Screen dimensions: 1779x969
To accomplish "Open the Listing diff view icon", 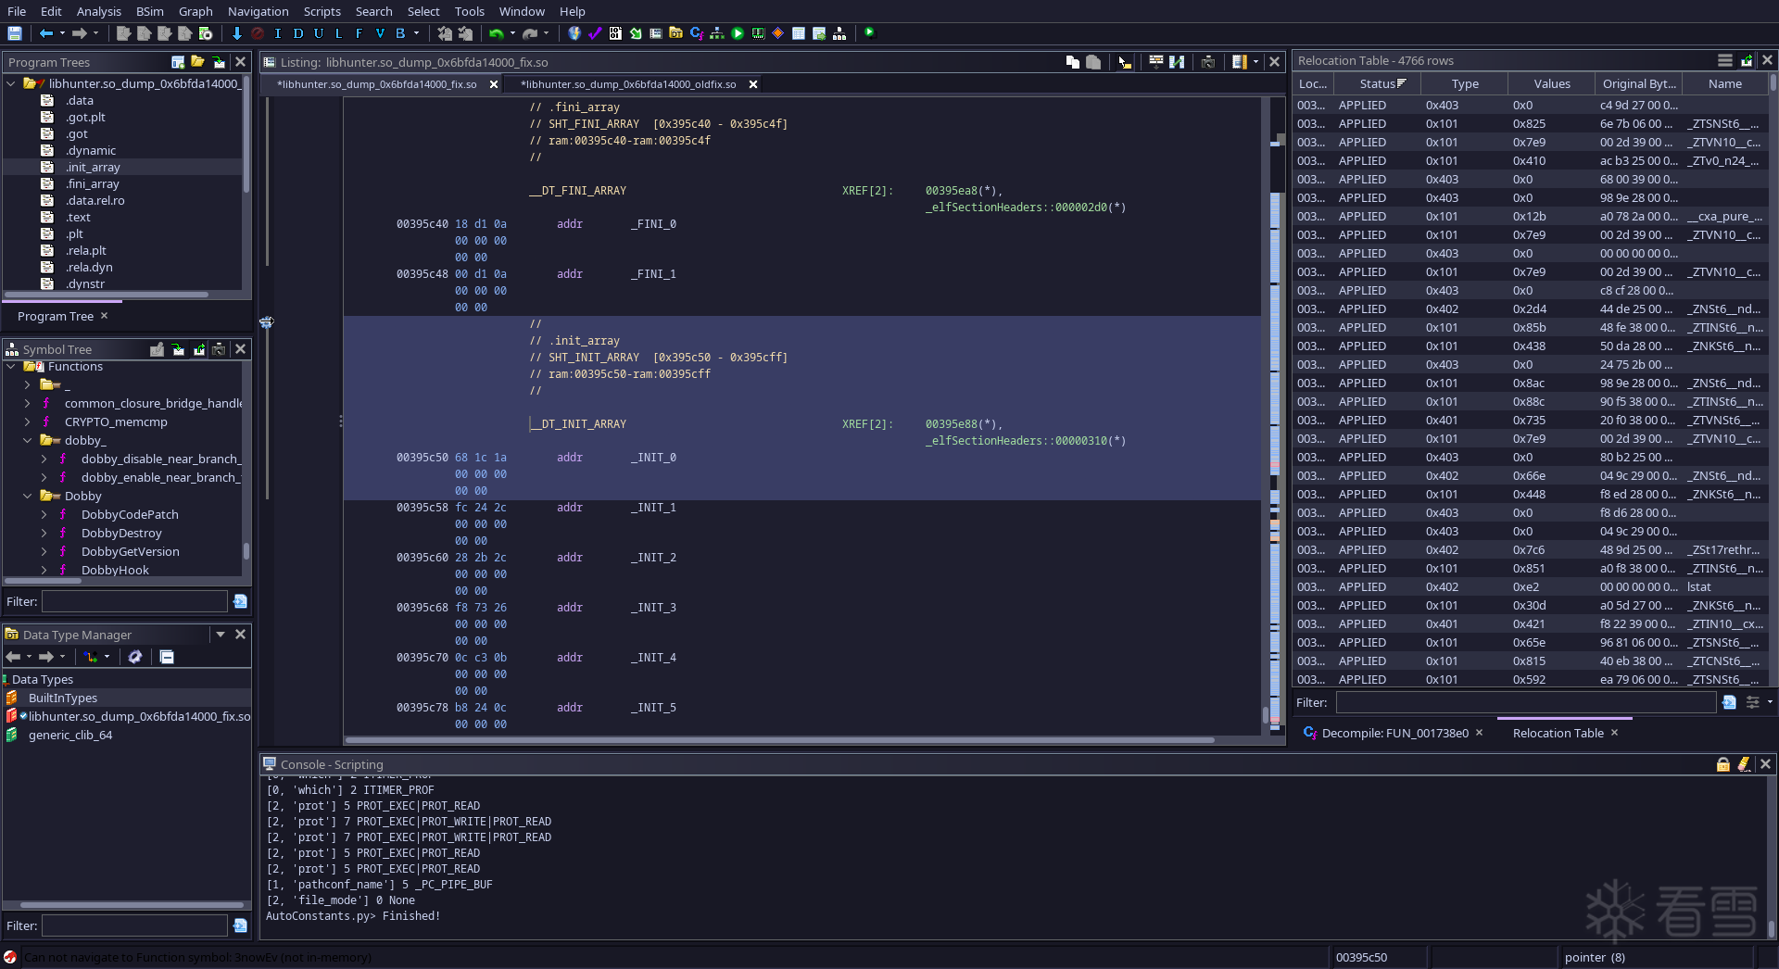I will (1177, 62).
